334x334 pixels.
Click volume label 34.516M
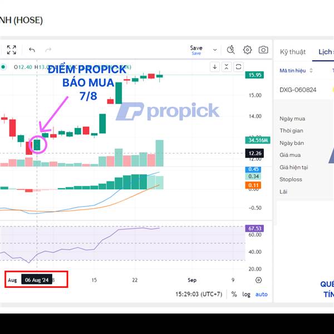click(258, 140)
